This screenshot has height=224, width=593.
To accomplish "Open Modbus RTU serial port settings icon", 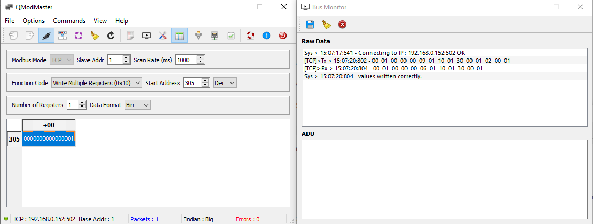I will (x=199, y=36).
